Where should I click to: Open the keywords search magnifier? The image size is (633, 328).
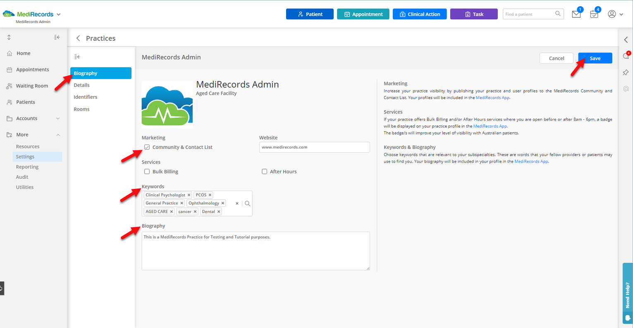point(248,203)
